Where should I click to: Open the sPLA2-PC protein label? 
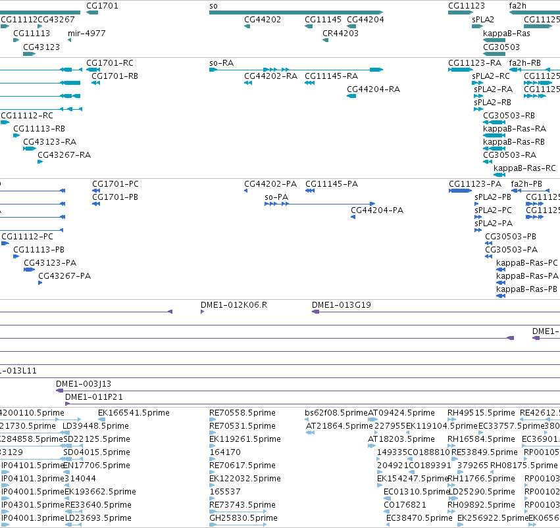[x=494, y=210]
